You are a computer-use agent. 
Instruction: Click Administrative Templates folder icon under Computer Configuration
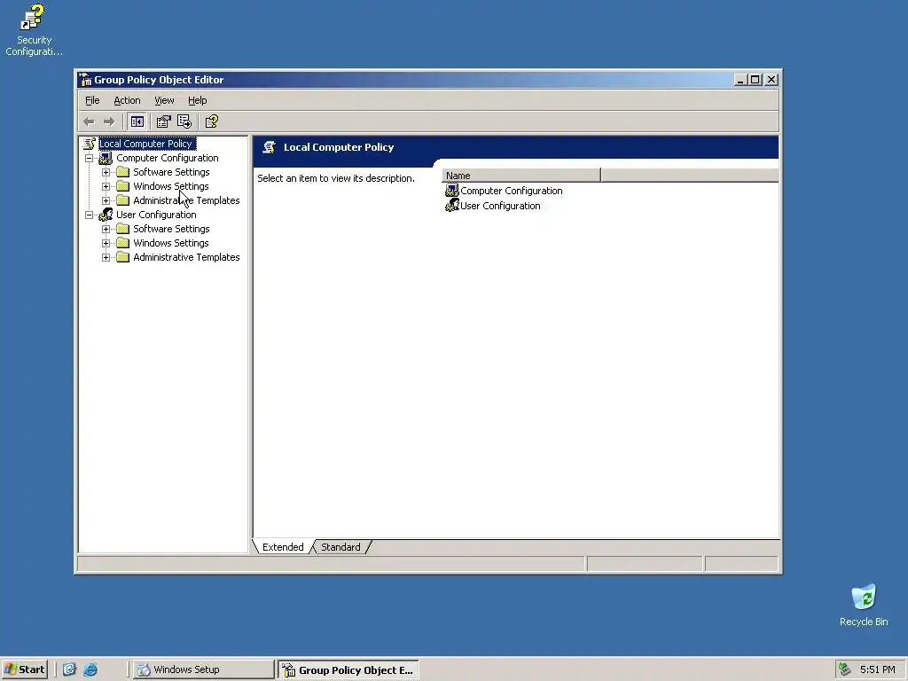tap(122, 200)
